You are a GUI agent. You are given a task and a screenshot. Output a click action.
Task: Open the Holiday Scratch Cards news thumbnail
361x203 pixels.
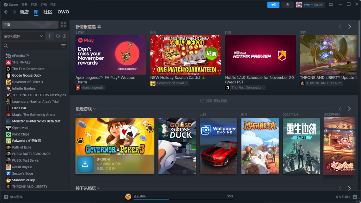tap(185, 55)
